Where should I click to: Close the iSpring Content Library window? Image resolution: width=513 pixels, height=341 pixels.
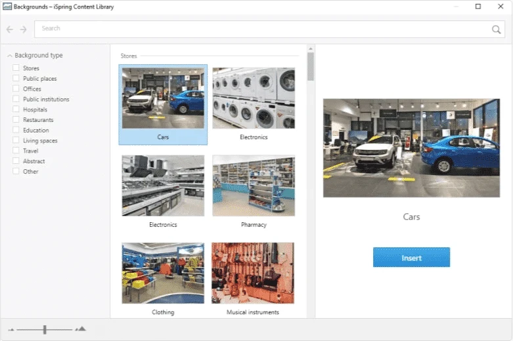[501, 7]
